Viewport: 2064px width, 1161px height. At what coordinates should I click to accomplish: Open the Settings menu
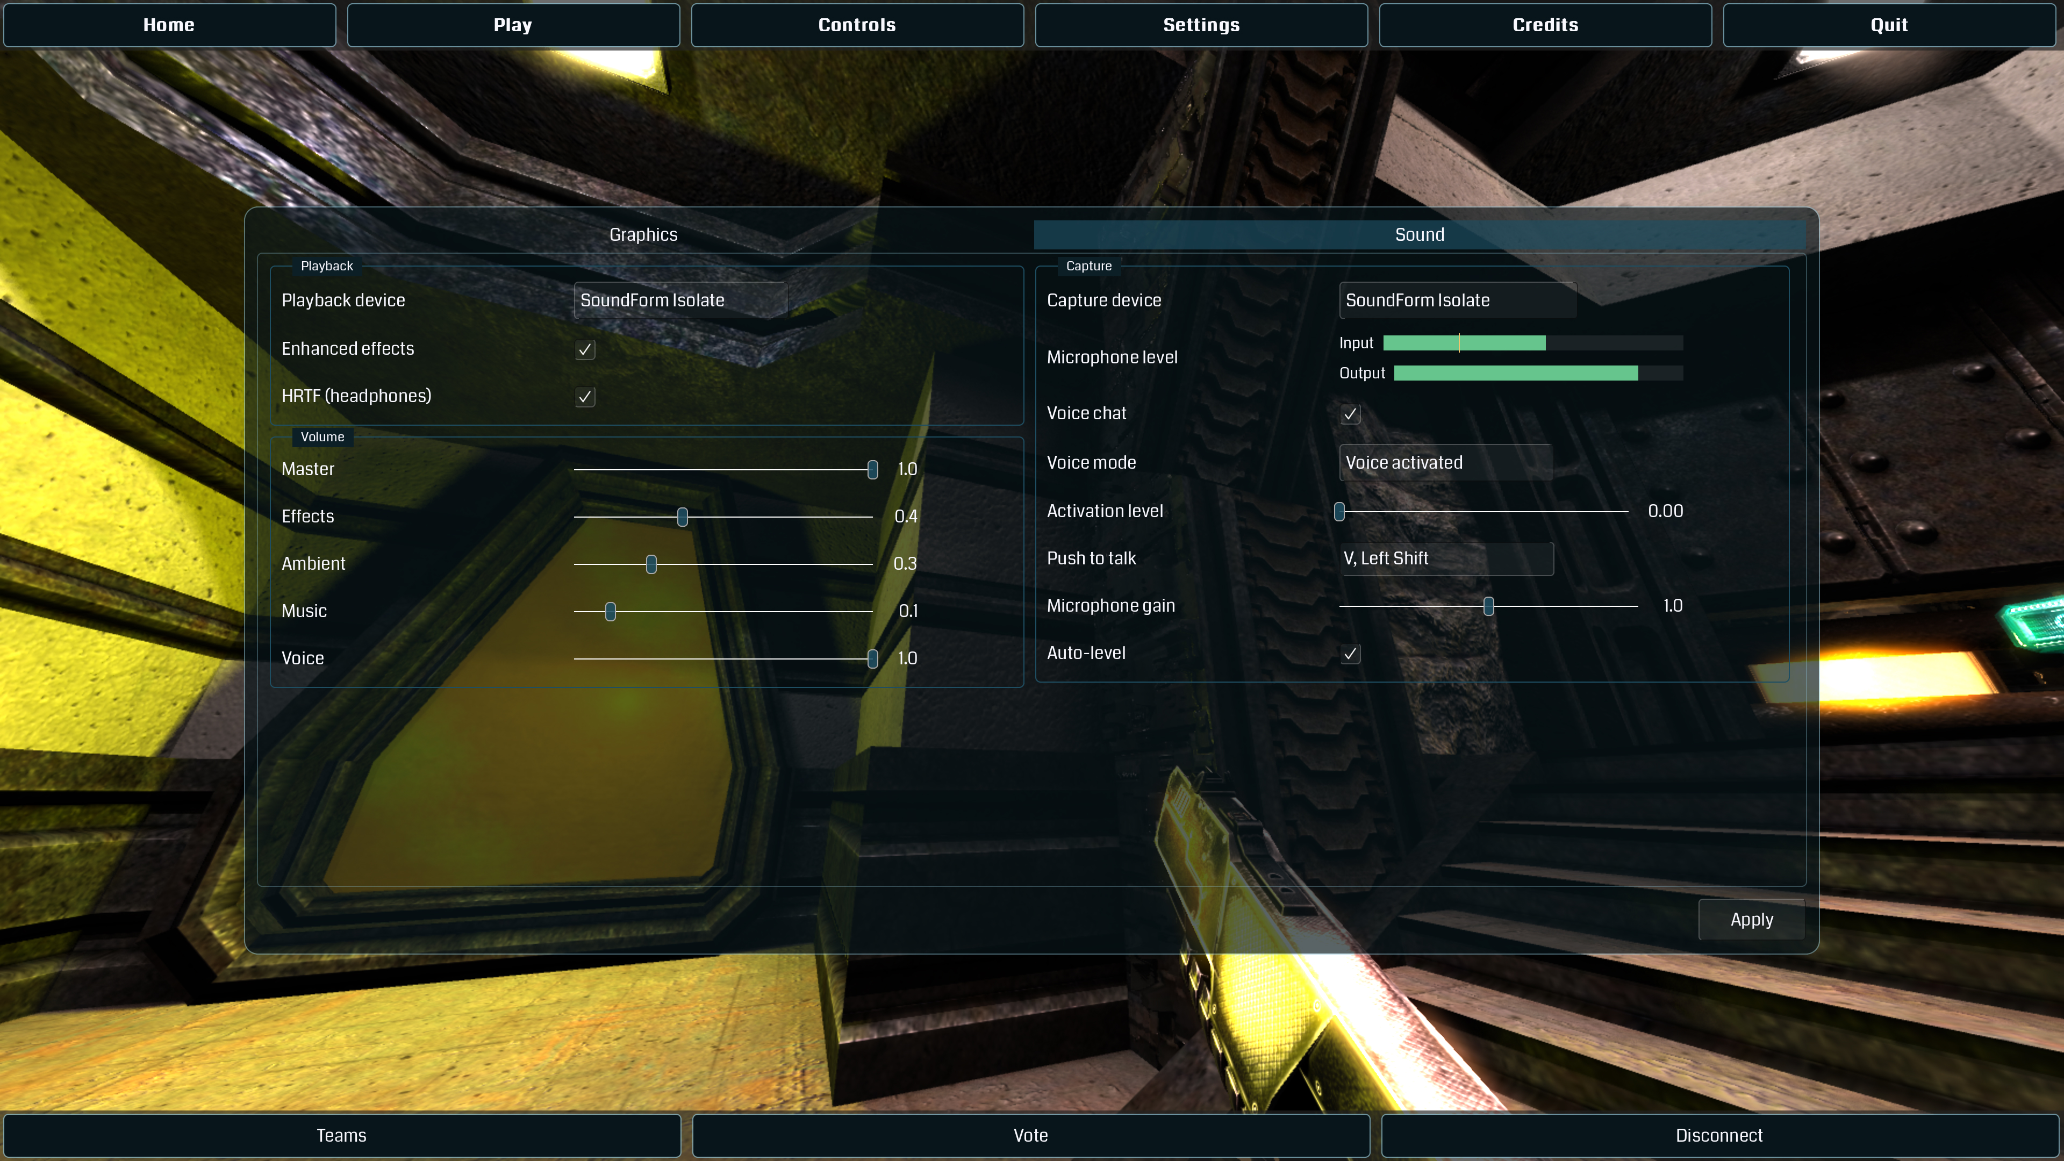(1201, 25)
